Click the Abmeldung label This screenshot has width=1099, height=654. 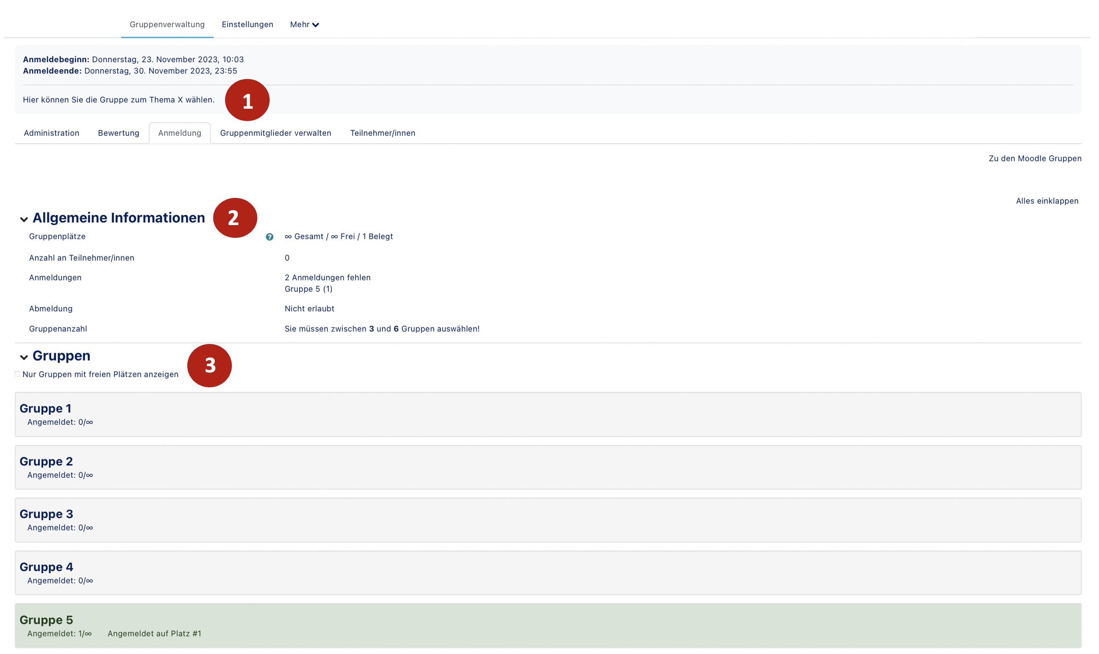tap(51, 309)
